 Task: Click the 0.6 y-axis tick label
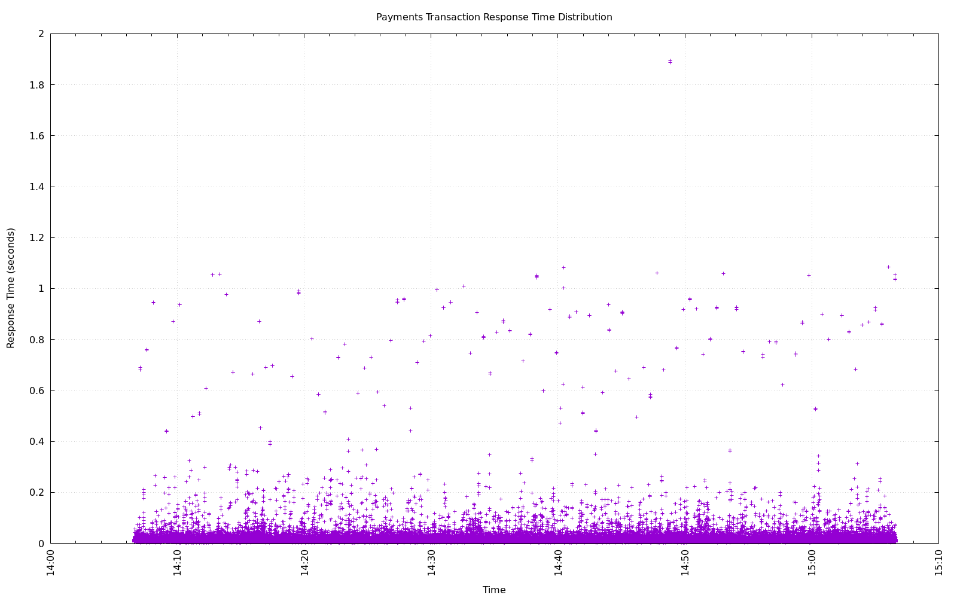37,390
